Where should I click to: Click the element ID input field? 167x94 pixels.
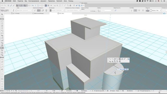coord(164,10)
